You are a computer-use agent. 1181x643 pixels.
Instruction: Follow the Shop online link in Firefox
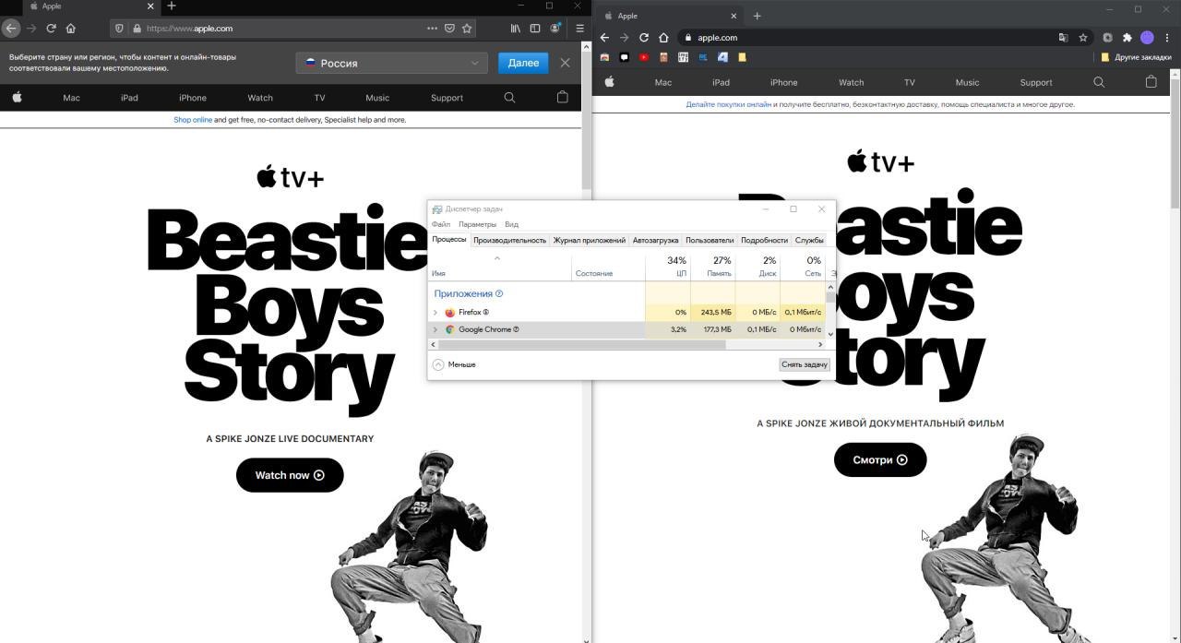pyautogui.click(x=193, y=120)
